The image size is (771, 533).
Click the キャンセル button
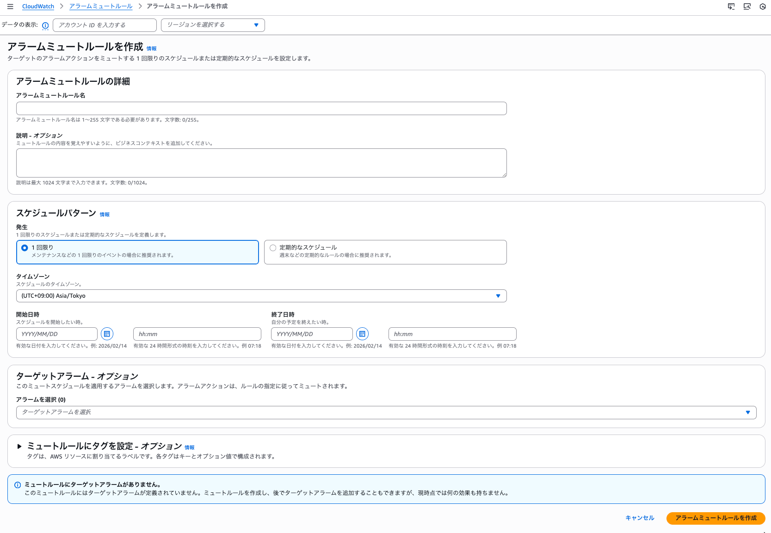click(640, 518)
